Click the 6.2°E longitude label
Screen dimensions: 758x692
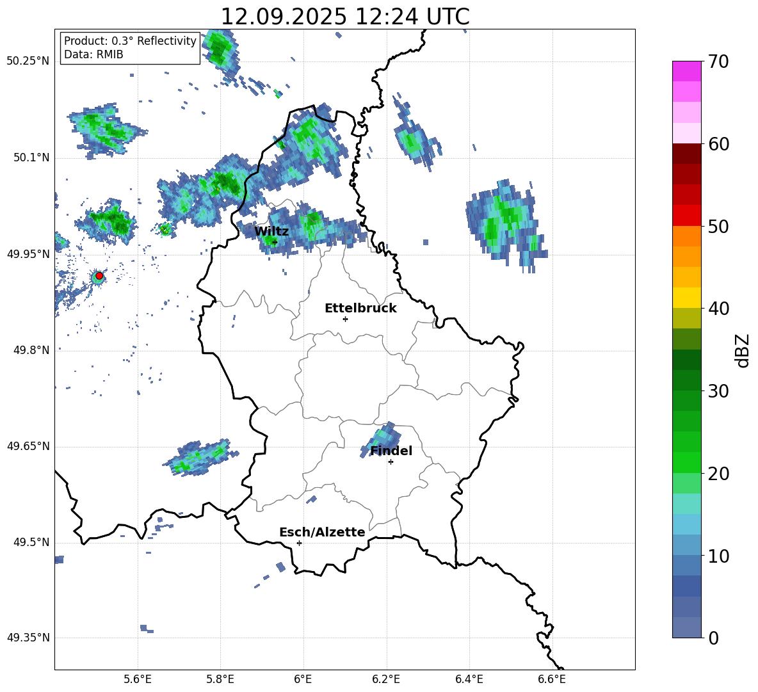(x=386, y=679)
